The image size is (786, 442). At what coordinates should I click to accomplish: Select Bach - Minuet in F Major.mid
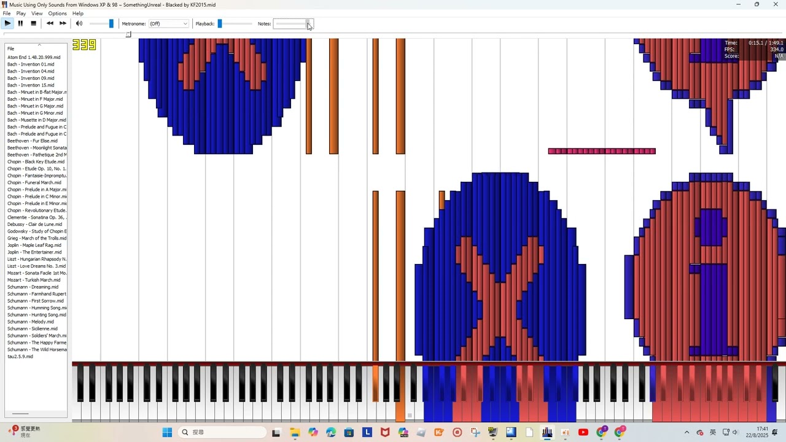tap(35, 99)
